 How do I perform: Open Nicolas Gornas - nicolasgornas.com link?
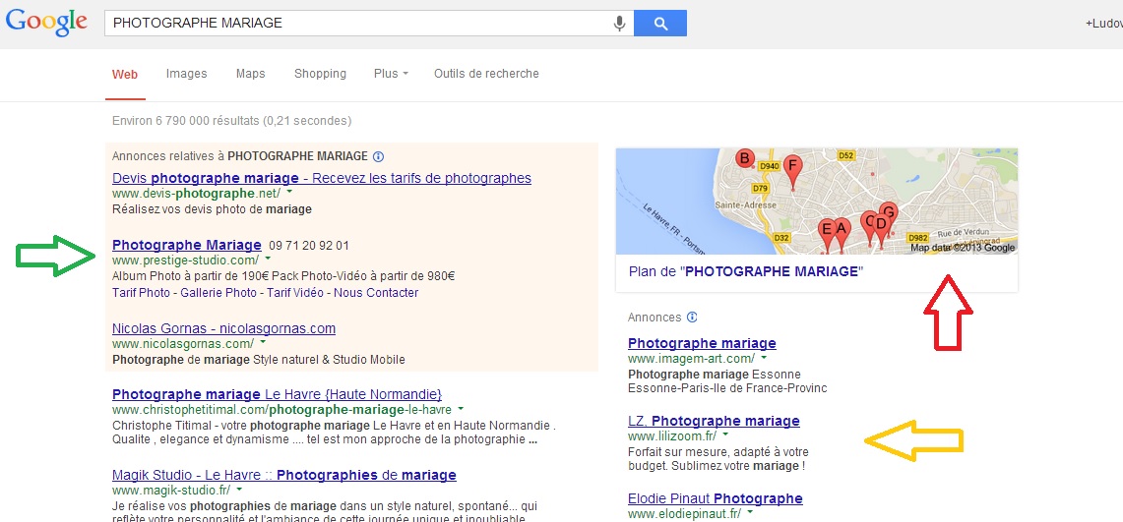tap(223, 329)
